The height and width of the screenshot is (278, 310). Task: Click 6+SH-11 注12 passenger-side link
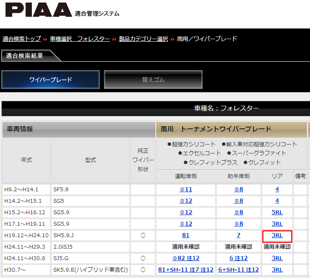[239, 269]
